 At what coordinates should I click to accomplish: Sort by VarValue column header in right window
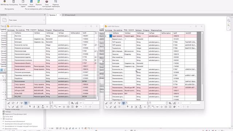point(130,33)
